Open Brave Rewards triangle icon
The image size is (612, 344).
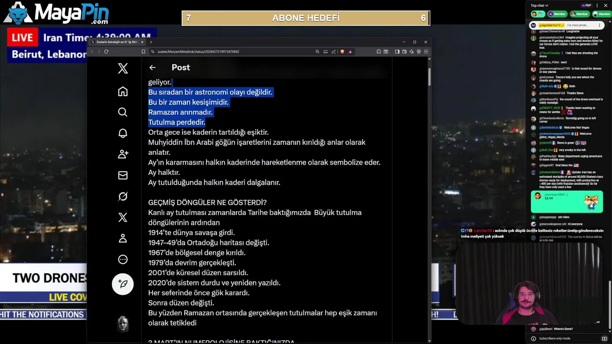[350, 52]
